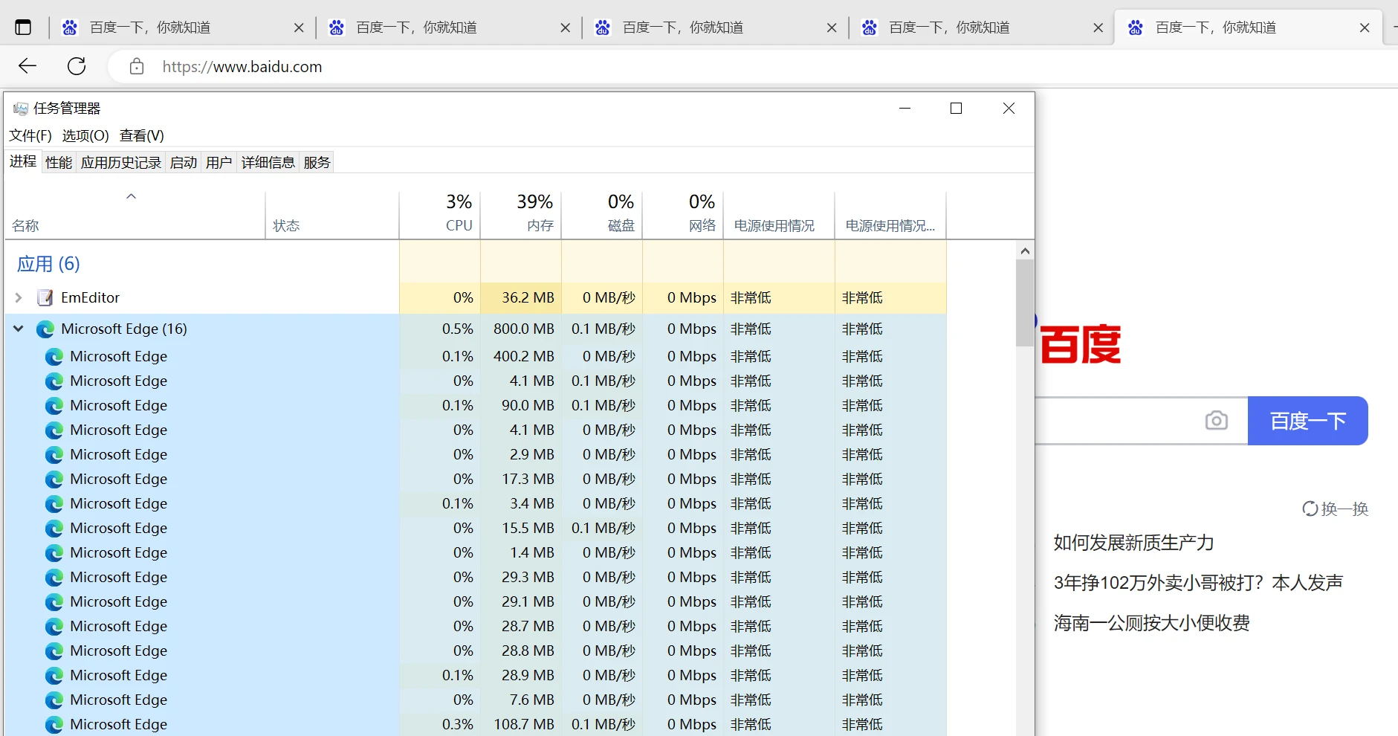
Task: Click Edge icon of 1.4 MB process
Action: point(54,553)
